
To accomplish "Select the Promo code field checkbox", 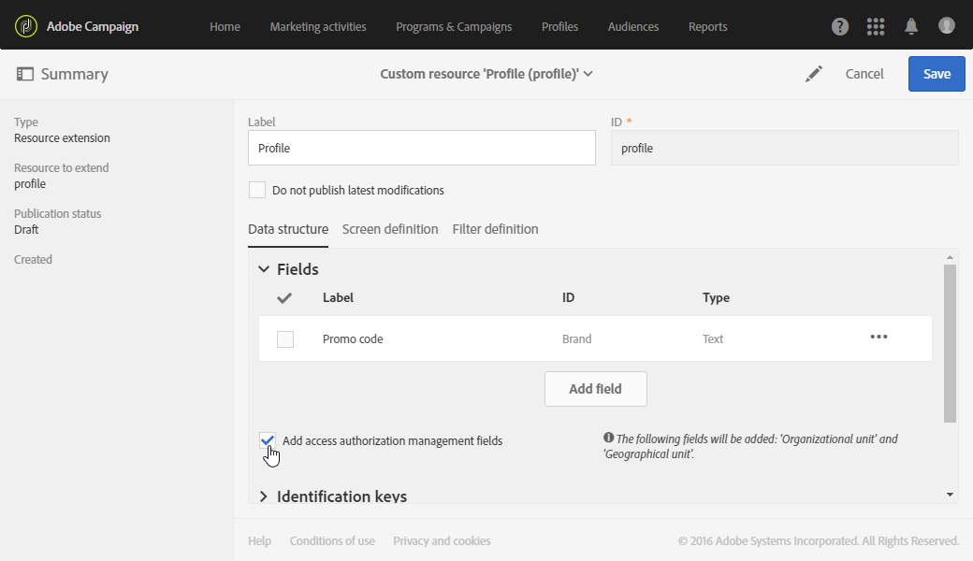I will [x=285, y=339].
